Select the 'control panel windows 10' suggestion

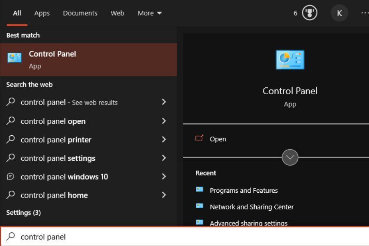tap(89, 177)
